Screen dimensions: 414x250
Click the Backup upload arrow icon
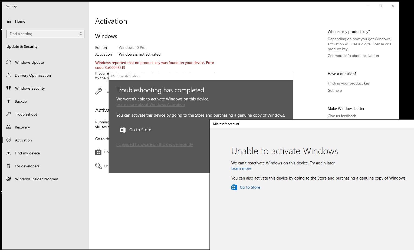(x=9, y=101)
